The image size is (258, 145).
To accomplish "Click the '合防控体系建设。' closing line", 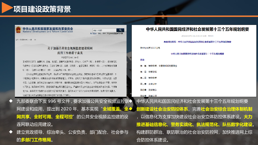I will tap(152, 140).
